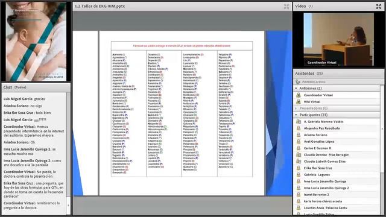This screenshot has height=217, width=386.
Task: Click chat message 'Erika flor Sosa Cruz : todo bien'
Action: (x=27, y=113)
